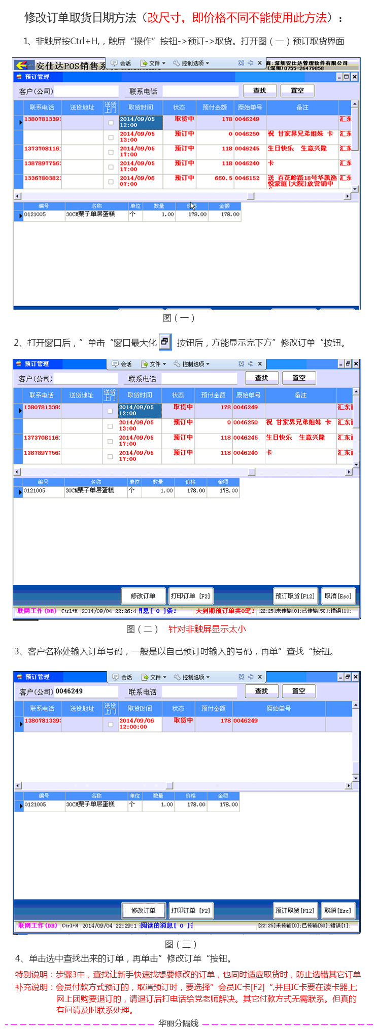Image resolution: width=377 pixels, height=1029 pixels.
Task: Click 会话 in Figure 2's toolbar
Action: click(x=121, y=364)
